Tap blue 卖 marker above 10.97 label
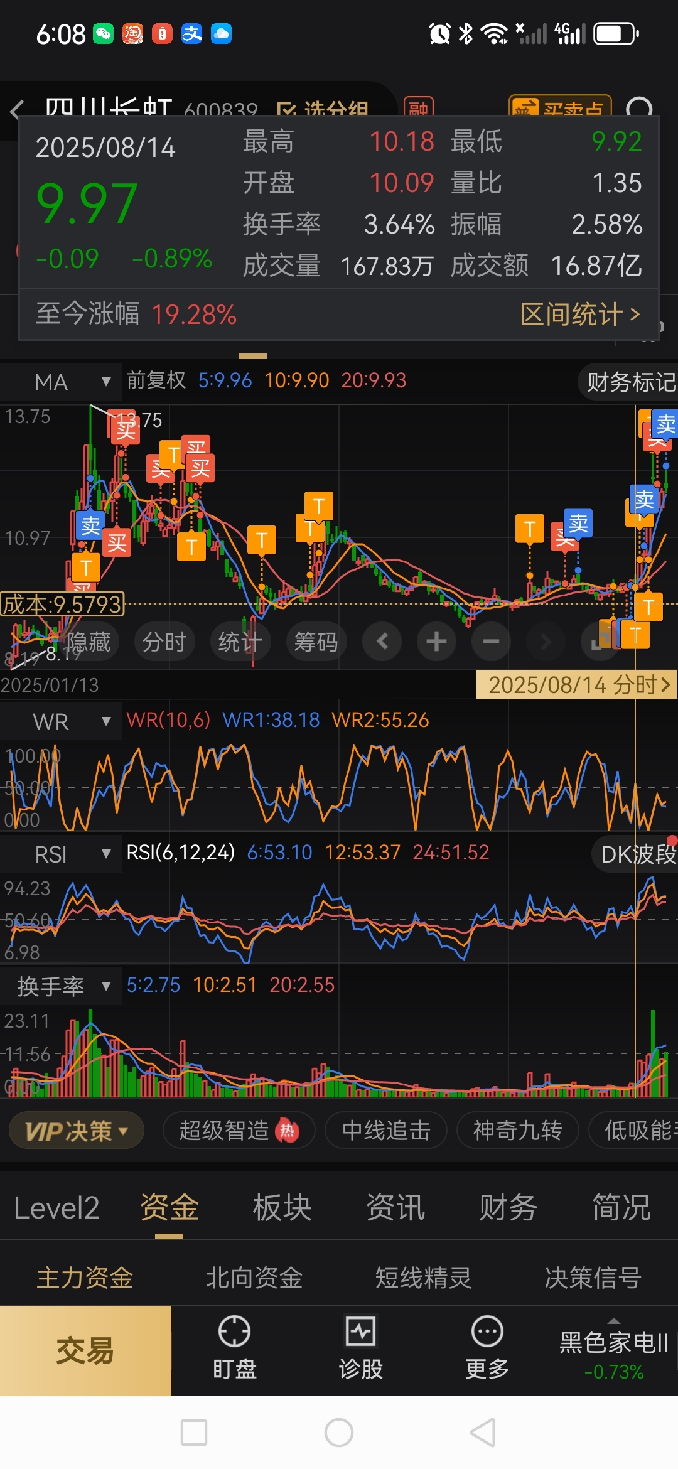Viewport: 678px width, 1469px height. pos(90,525)
